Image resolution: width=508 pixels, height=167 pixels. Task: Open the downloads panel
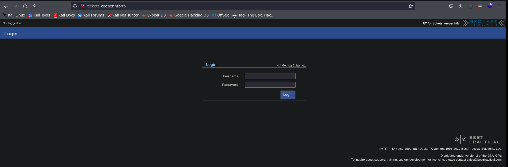pyautogui.click(x=460, y=6)
